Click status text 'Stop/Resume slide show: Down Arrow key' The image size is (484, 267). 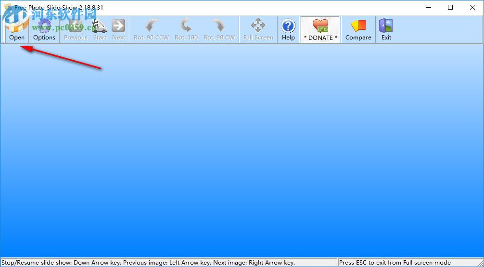[62, 263]
